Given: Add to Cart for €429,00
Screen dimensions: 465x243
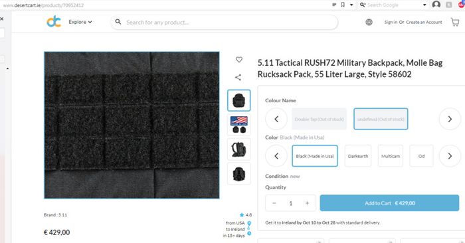Looking at the screenshot, I should pyautogui.click(x=389, y=203).
